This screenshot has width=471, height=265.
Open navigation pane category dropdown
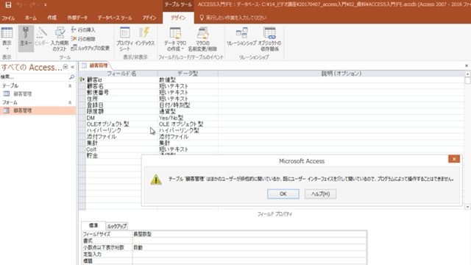65,67
